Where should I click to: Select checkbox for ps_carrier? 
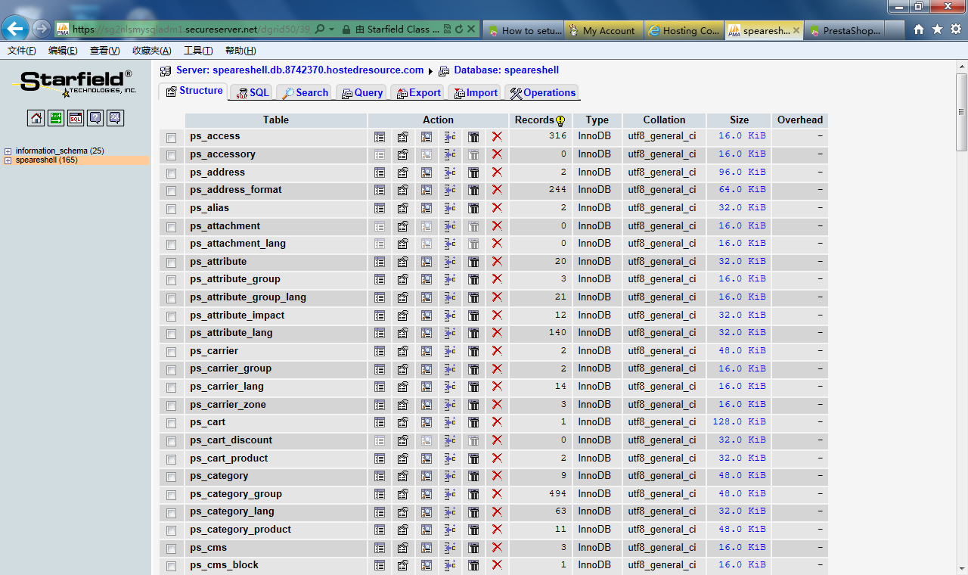172,352
